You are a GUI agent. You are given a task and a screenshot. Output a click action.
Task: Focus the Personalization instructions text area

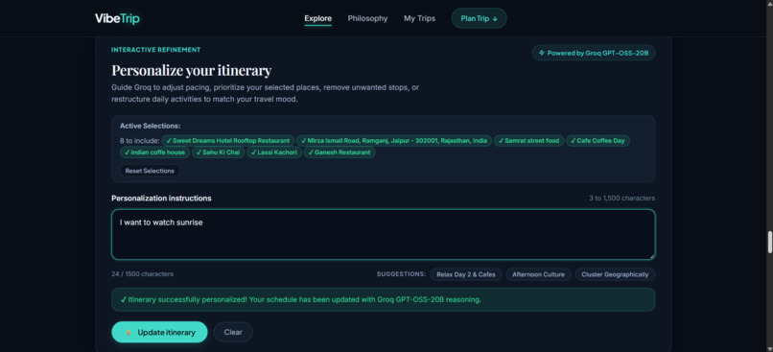click(383, 235)
